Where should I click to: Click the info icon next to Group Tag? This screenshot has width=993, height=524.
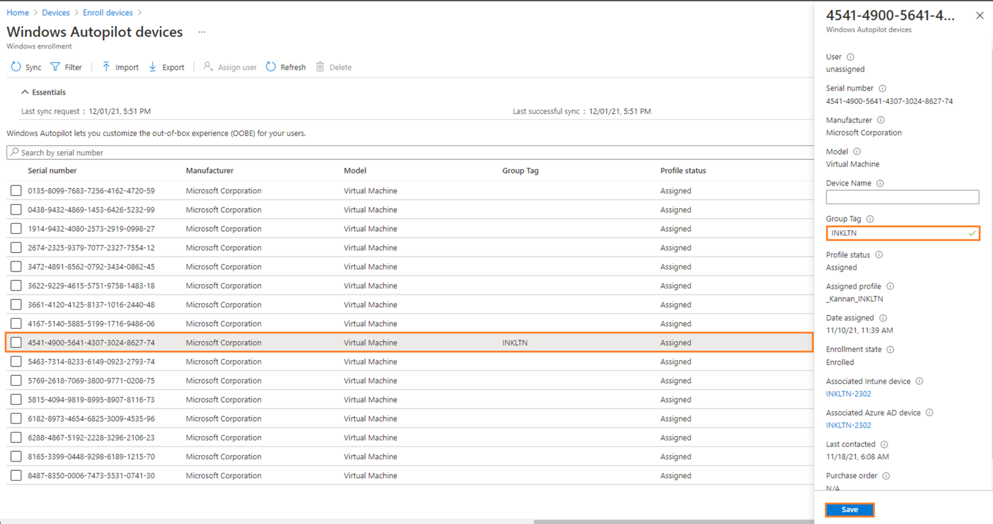click(870, 219)
